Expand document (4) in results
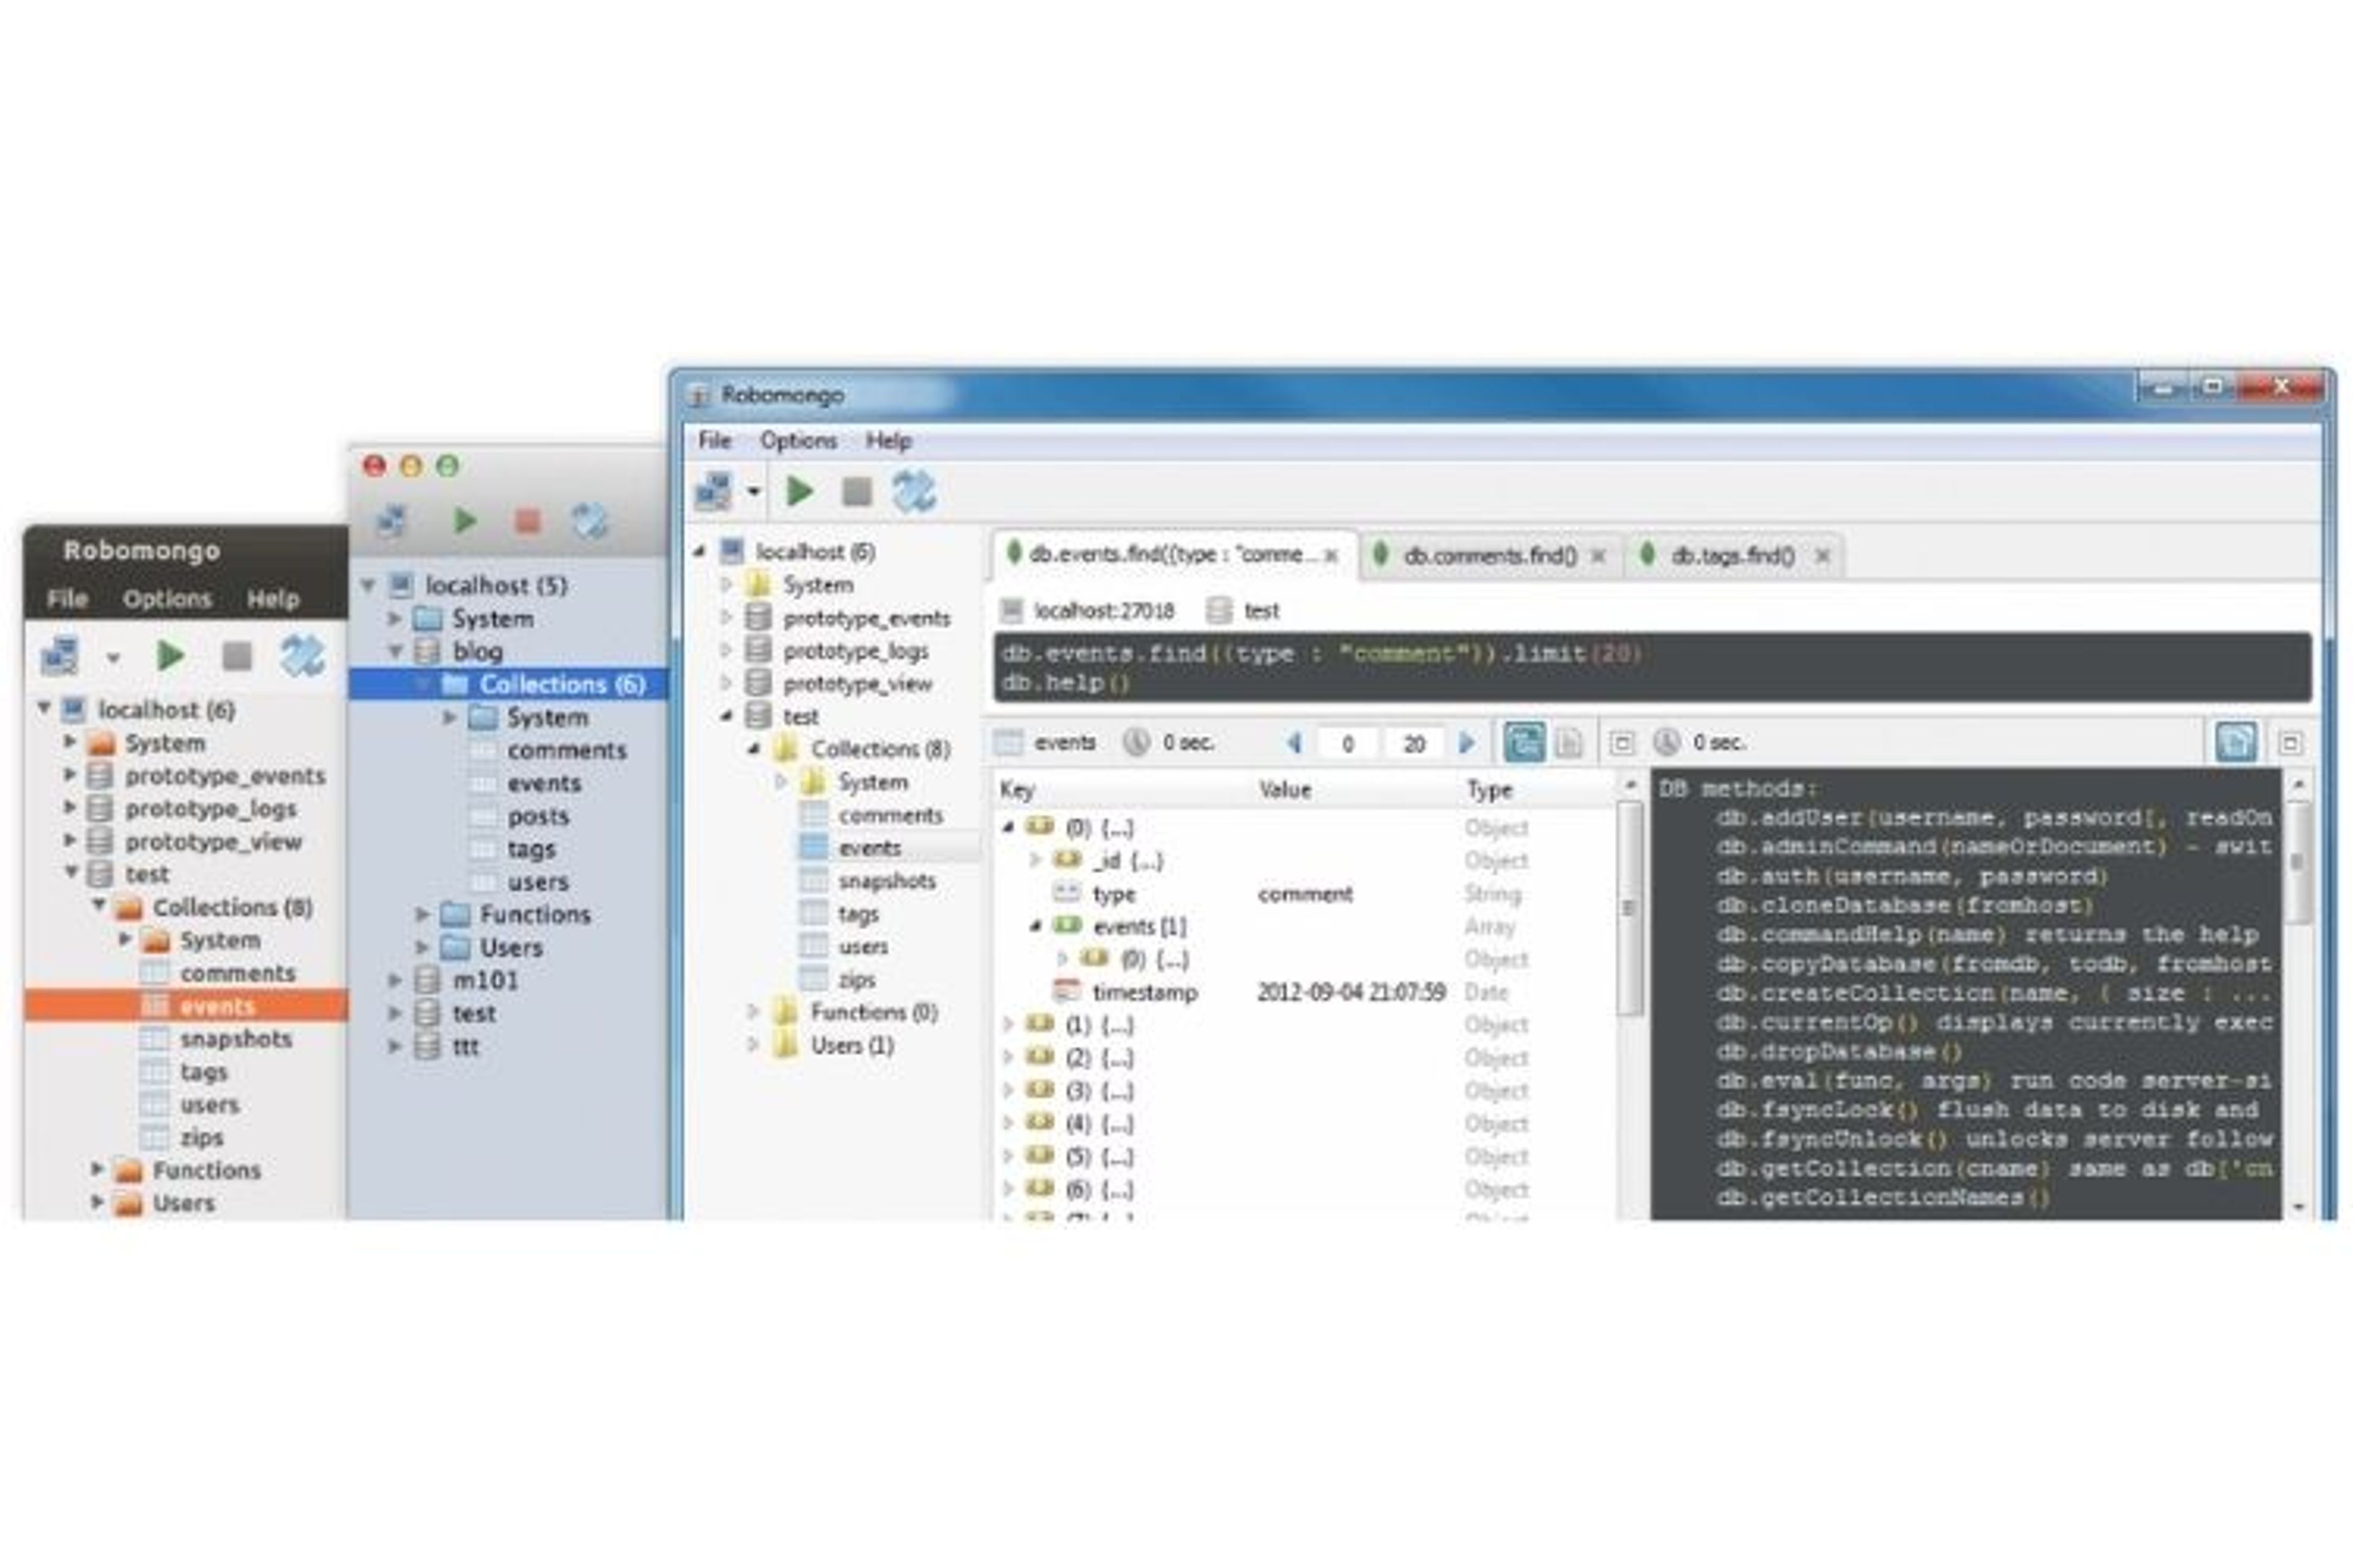The image size is (2353, 1568). click(1009, 1123)
